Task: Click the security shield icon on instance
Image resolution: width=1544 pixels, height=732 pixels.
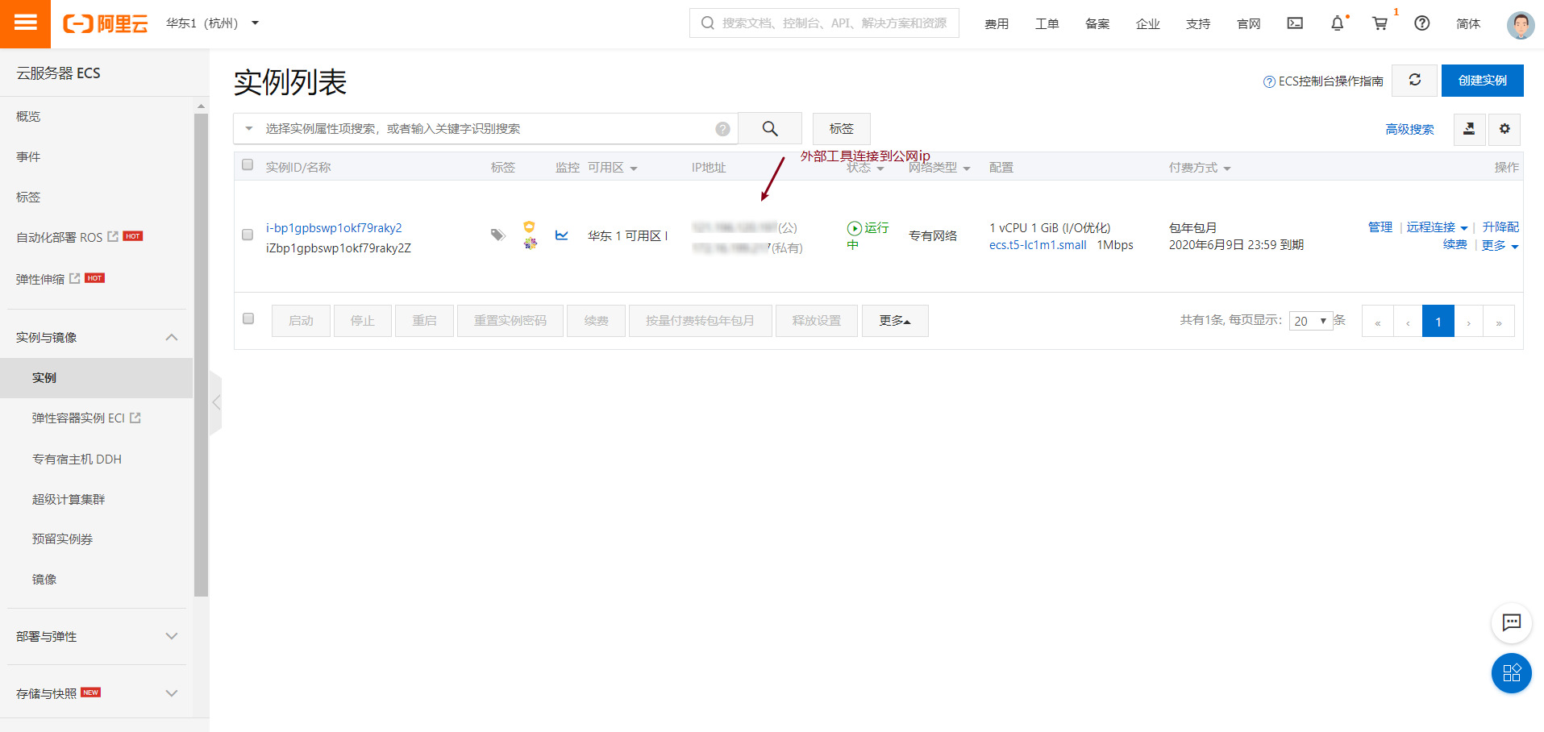Action: pos(529,227)
